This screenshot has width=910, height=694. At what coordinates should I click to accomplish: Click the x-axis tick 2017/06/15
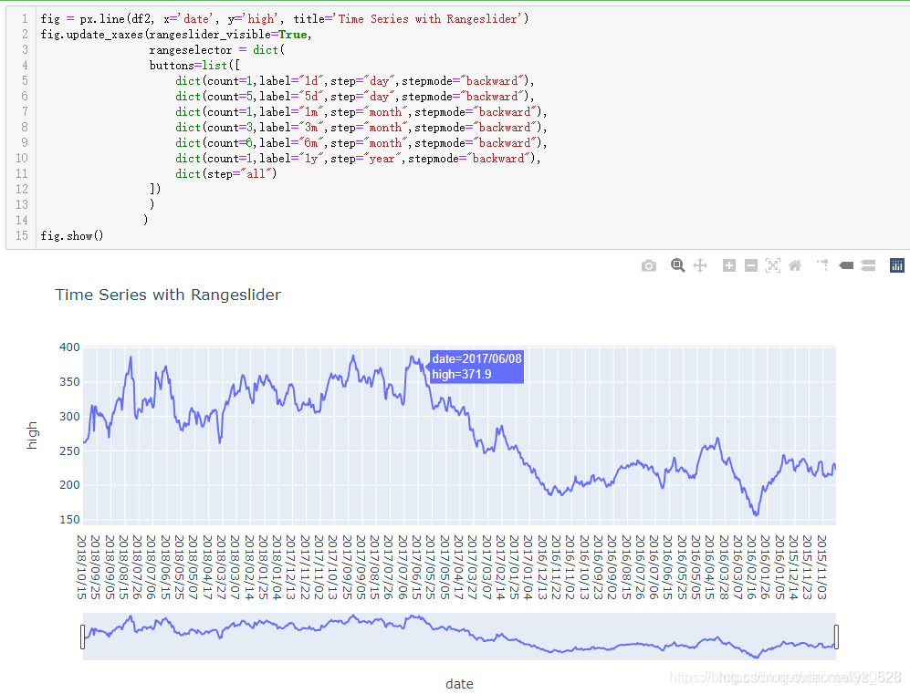coord(417,567)
